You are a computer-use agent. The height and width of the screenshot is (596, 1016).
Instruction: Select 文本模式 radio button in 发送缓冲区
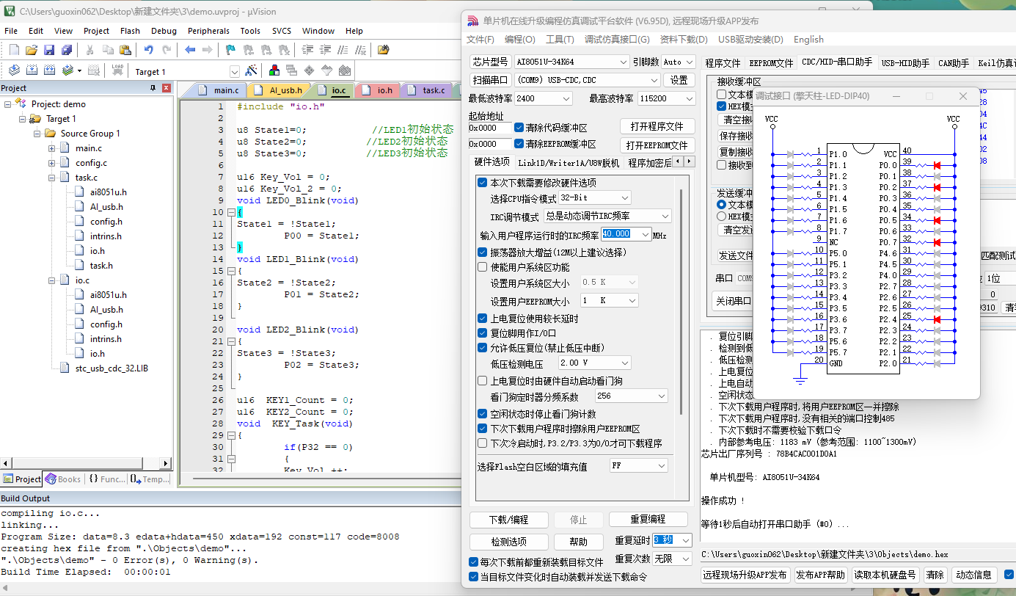coord(721,205)
